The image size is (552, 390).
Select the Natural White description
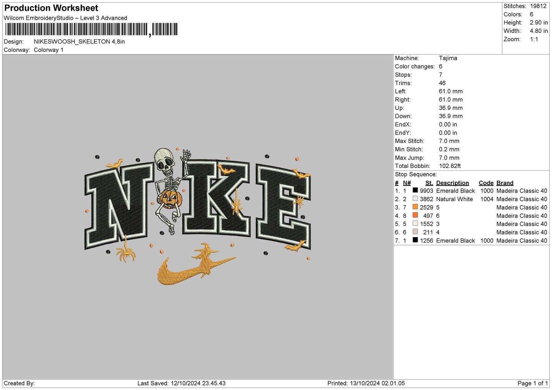coord(455,199)
